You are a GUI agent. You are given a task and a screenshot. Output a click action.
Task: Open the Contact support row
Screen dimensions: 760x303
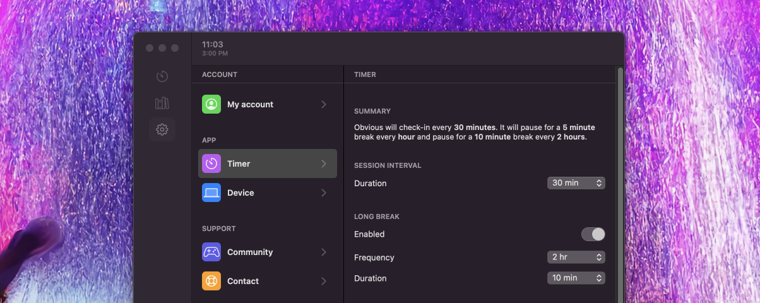pyautogui.click(x=268, y=281)
